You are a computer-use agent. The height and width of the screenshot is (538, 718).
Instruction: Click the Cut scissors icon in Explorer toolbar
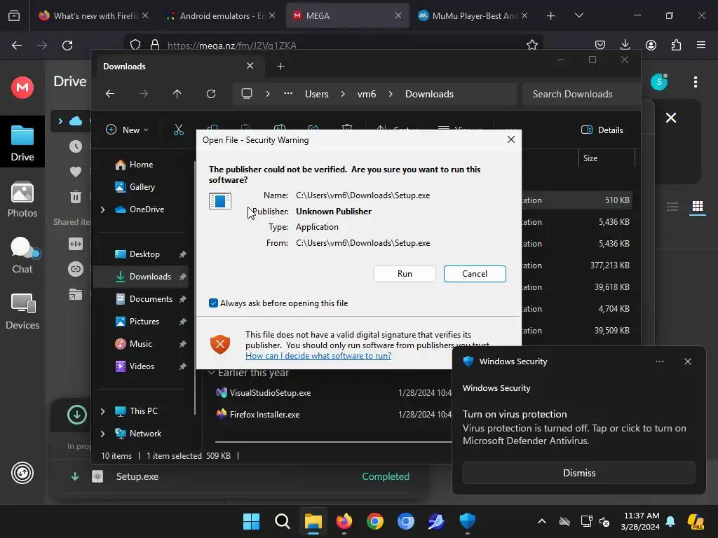coord(179,130)
